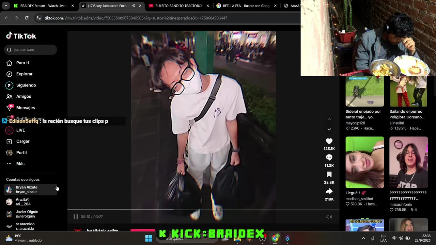This screenshot has height=245, width=436.
Task: Open the weather widget on taskbar
Action: point(23,238)
